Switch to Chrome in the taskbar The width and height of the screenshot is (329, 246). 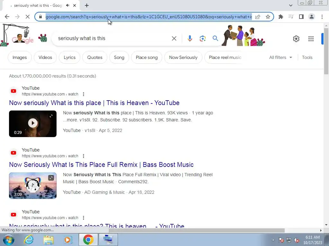(88, 240)
